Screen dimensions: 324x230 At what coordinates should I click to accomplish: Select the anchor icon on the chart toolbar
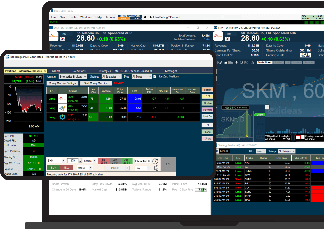[236, 62]
